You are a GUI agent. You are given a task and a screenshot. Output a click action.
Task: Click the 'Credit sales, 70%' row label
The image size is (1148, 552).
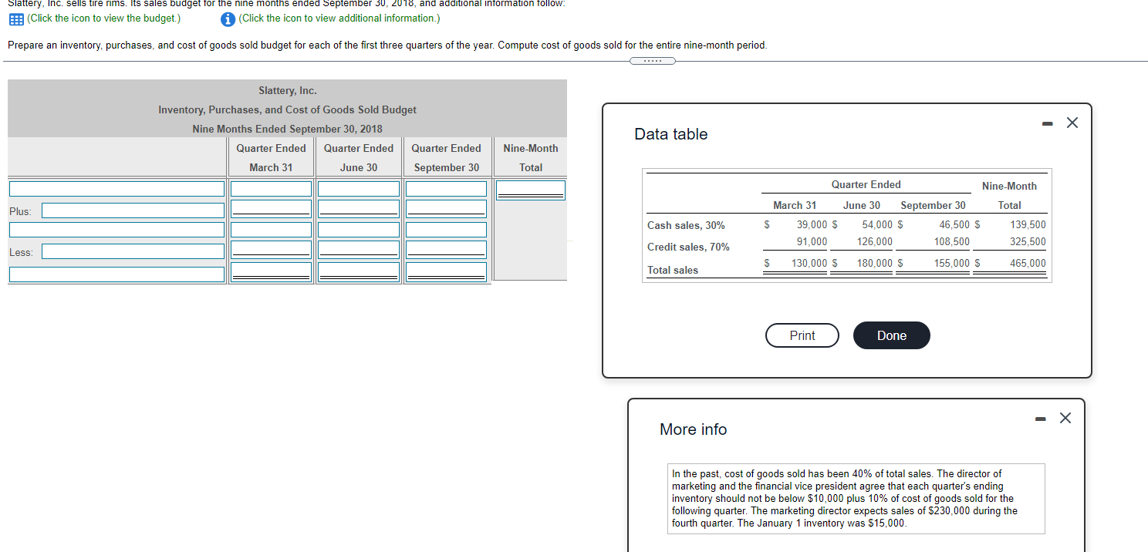pos(688,247)
